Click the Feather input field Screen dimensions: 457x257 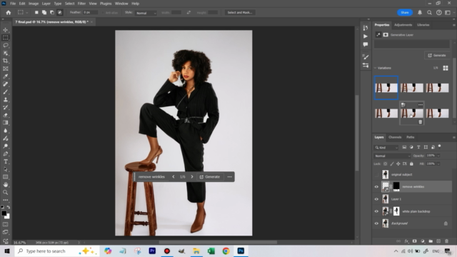(90, 13)
